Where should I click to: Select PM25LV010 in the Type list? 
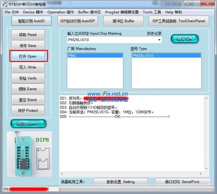click(166, 56)
